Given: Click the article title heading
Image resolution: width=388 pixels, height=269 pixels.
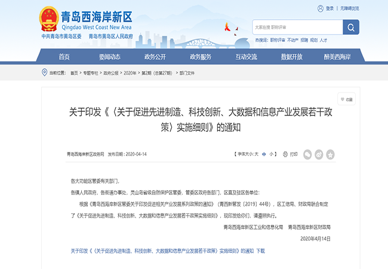Looking at the screenshot, I should click(201, 120).
